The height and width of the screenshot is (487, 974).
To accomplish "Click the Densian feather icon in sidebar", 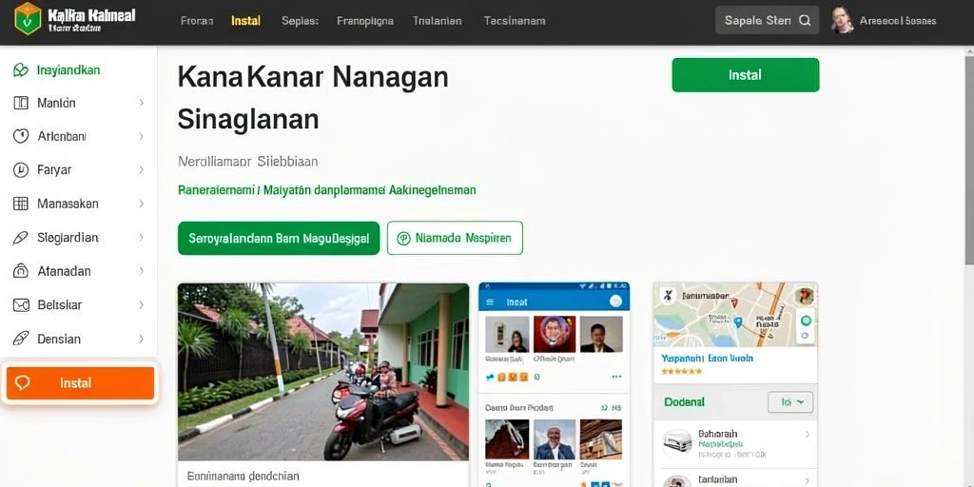I will click(21, 339).
